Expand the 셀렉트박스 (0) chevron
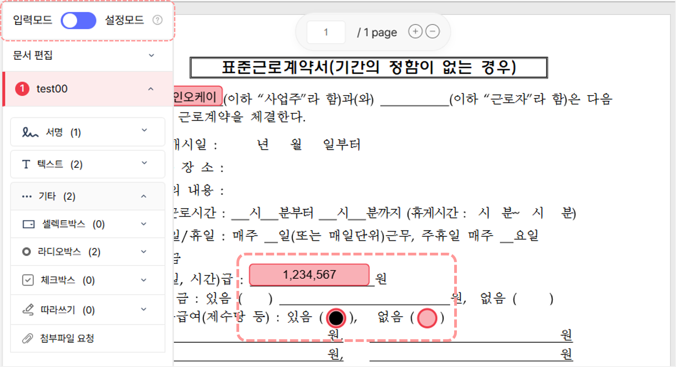This screenshot has width=676, height=367. (x=144, y=224)
